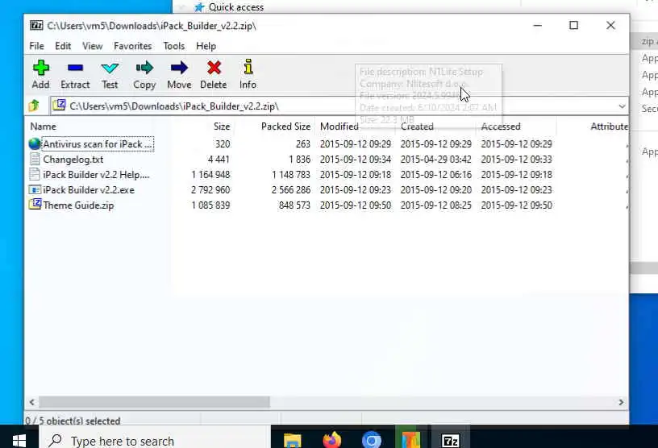658x448 pixels.
Task: Select the Changelog.txt file name
Action: (73, 160)
